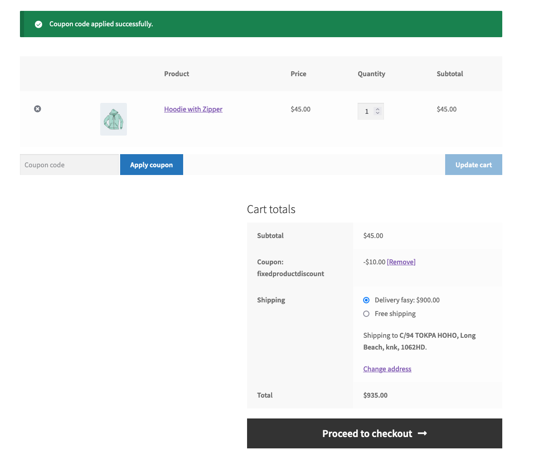This screenshot has height=457, width=534.
Task: Click the Update cart button
Action: (473, 165)
